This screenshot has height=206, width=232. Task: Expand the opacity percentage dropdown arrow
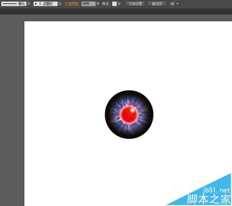[x=98, y=4]
